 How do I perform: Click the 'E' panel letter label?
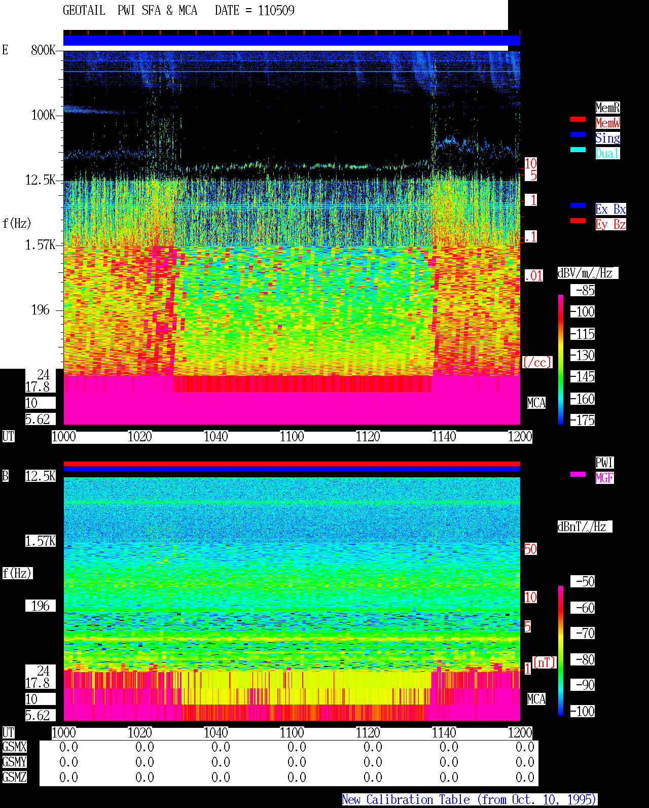pyautogui.click(x=5, y=50)
